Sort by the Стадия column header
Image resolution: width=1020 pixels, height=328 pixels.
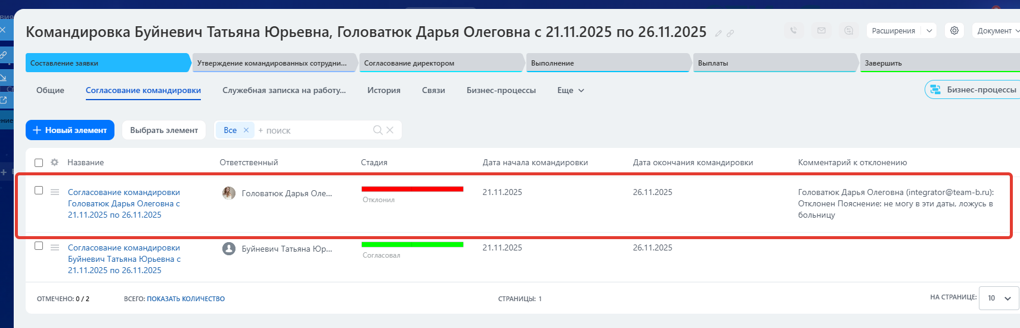[374, 162]
